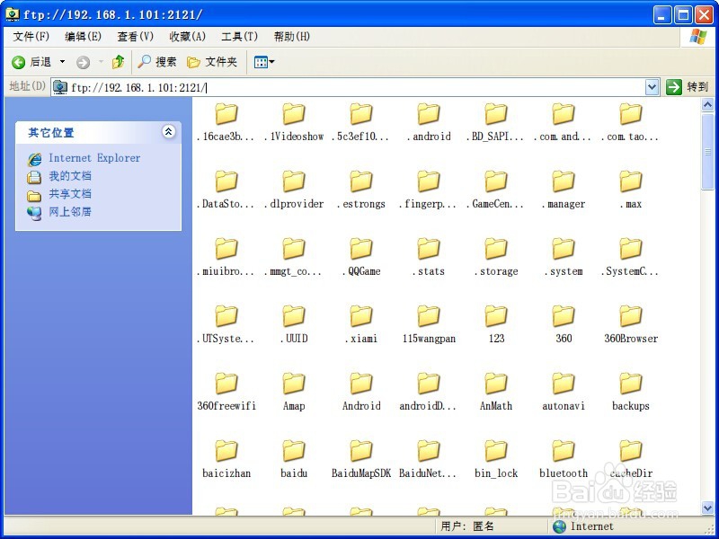Screen dimensions: 719x539
Task: Select the .android folder icon
Action: [429, 114]
